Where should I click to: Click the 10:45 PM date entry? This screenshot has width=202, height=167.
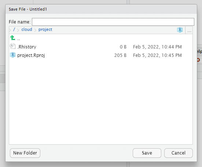[x=157, y=55]
